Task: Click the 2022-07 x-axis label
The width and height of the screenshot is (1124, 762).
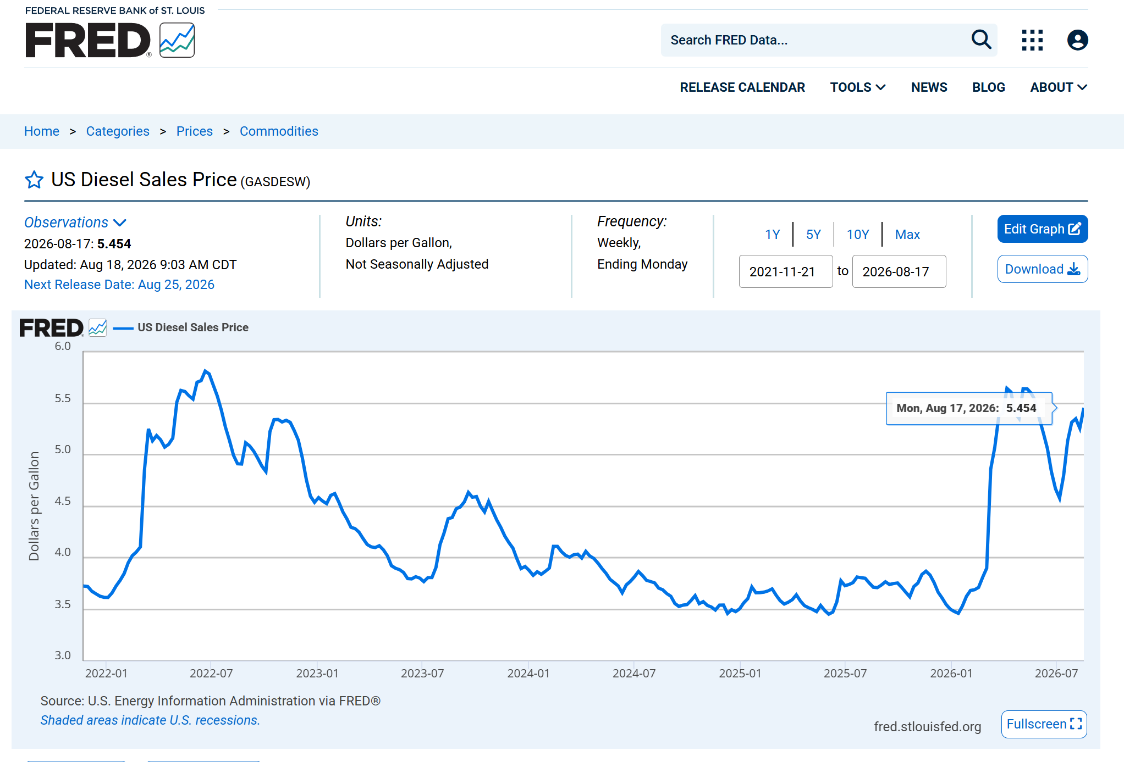Action: pos(211,674)
